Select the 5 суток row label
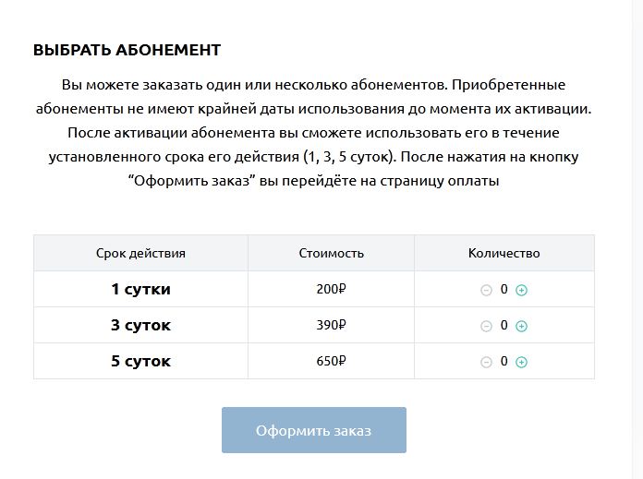 pos(140,362)
